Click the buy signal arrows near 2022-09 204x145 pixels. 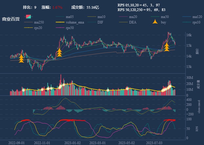tap(21, 58)
